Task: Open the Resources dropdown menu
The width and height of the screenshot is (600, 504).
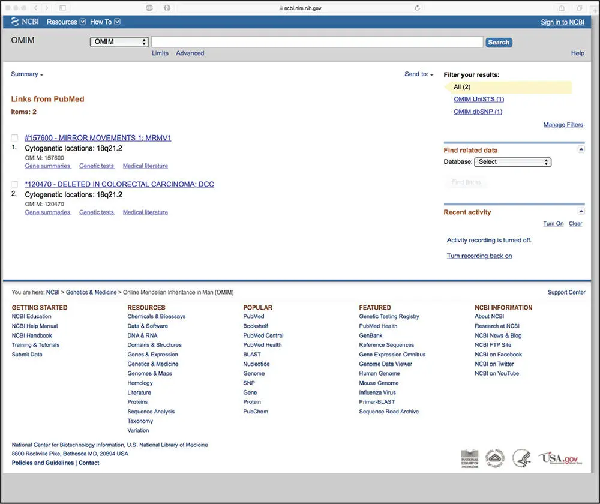Action: coord(66,22)
